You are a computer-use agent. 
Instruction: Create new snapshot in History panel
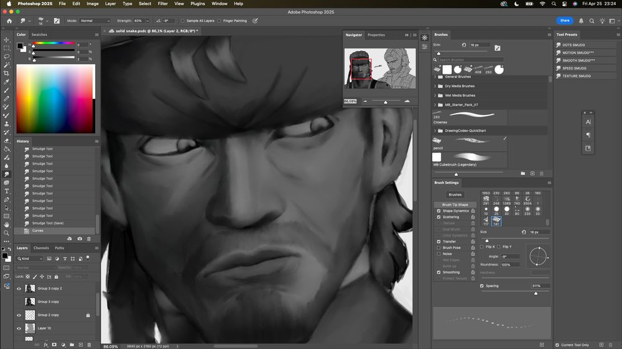tap(80, 239)
